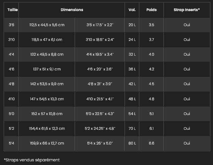Click the Taille column header
This screenshot has width=213, height=165.
coord(12,10)
